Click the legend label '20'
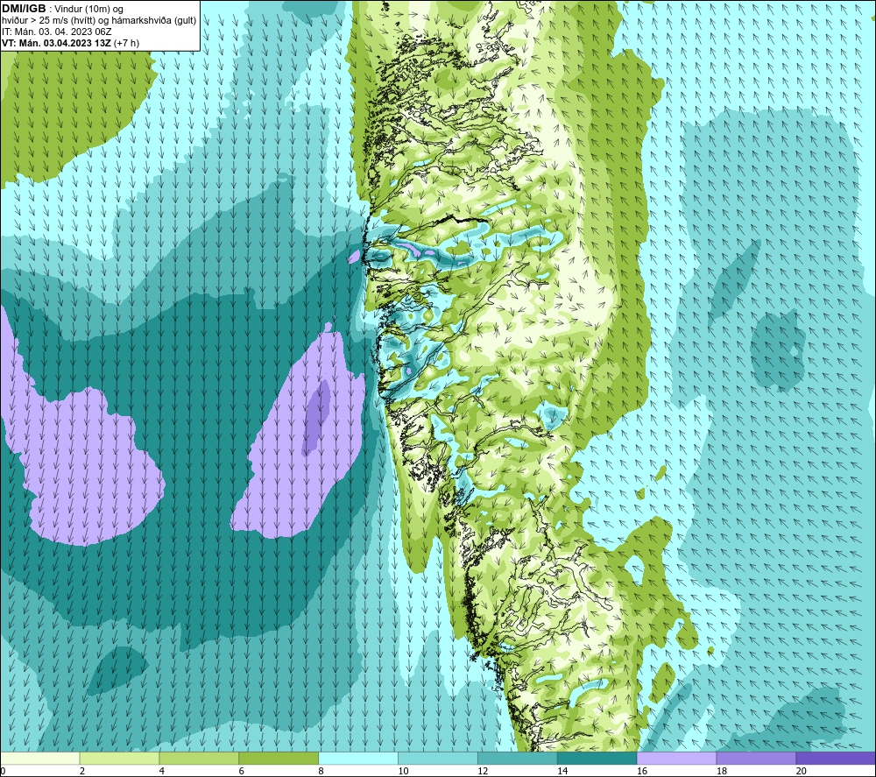The width and height of the screenshot is (876, 777). pos(802,772)
